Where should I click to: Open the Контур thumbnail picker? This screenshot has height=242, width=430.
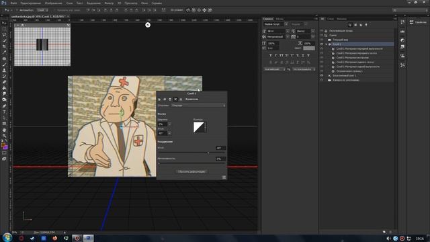coord(200,127)
